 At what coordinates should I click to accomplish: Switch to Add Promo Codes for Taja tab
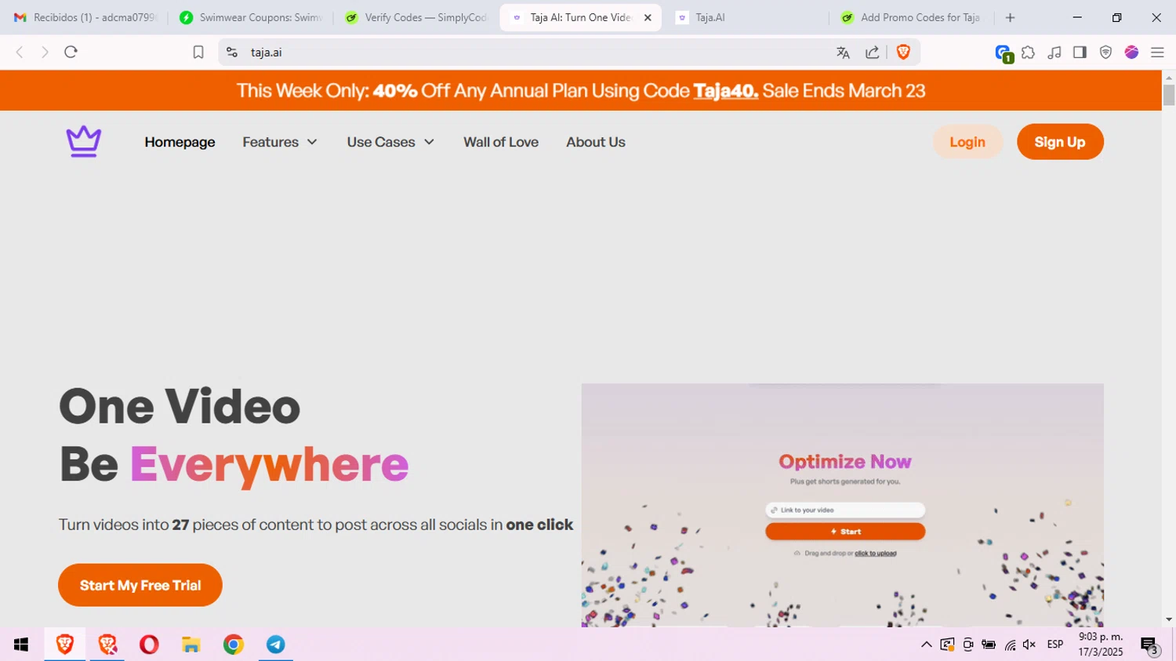911,17
